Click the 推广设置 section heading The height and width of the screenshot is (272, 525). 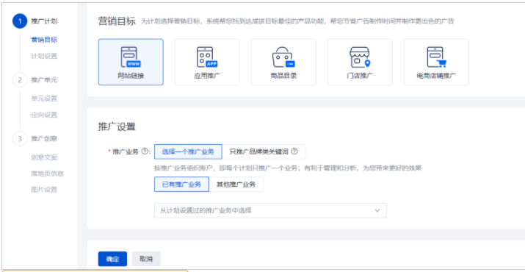[x=117, y=126]
